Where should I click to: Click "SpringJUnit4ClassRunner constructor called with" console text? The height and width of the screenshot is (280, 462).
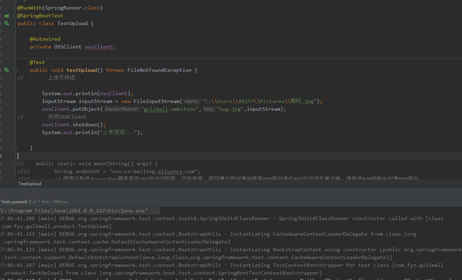pos(350,218)
